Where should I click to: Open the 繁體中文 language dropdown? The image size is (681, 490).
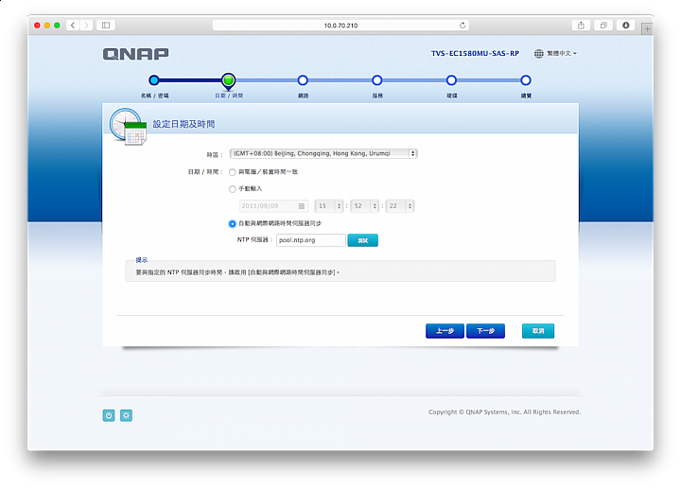coord(561,53)
